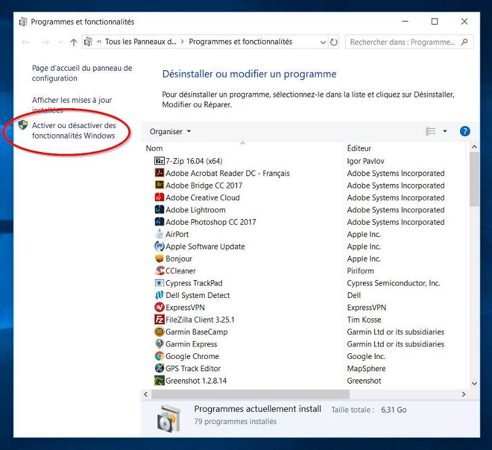Open the Organiser dropdown menu
The height and width of the screenshot is (450, 492).
[x=170, y=132]
